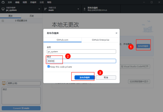Click the upload arrow icon in toolbar
Image resolution: width=163 pixels, height=112 pixels.
tap(84, 9)
